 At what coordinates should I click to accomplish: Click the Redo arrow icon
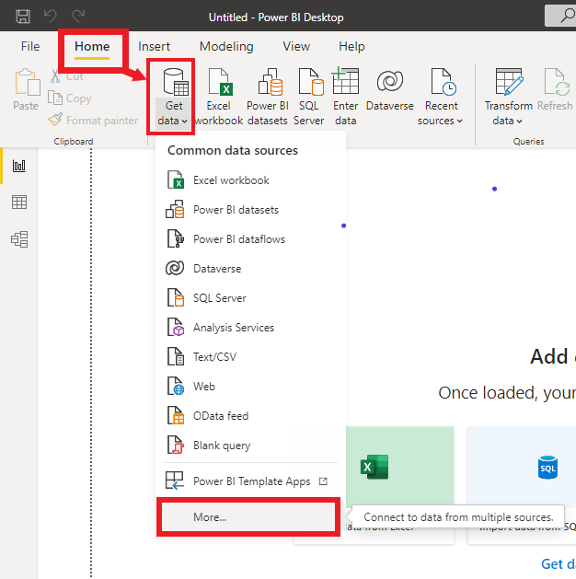pyautogui.click(x=78, y=17)
